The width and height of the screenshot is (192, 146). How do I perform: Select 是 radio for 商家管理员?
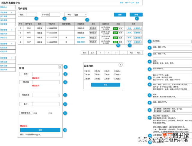click(x=34, y=113)
